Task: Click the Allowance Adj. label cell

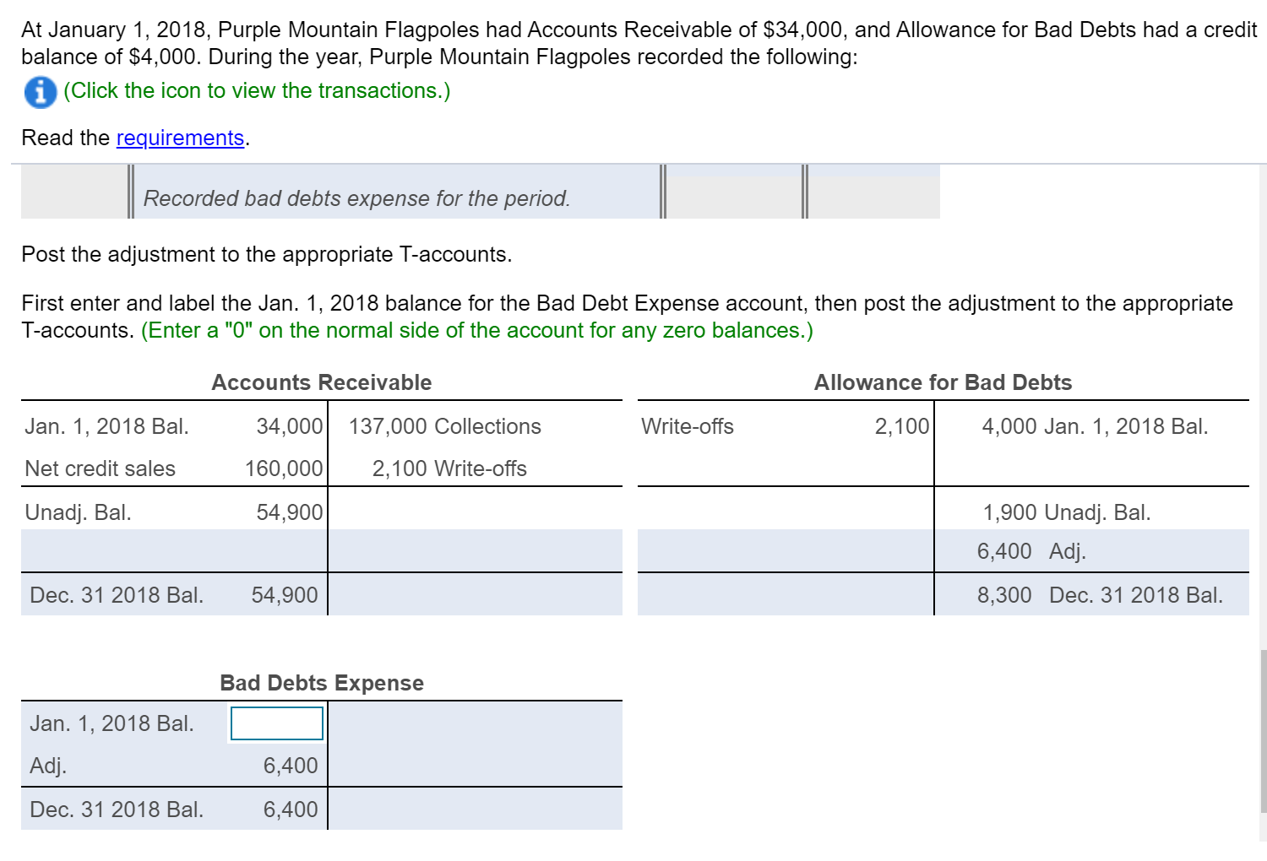Action: [1145, 551]
